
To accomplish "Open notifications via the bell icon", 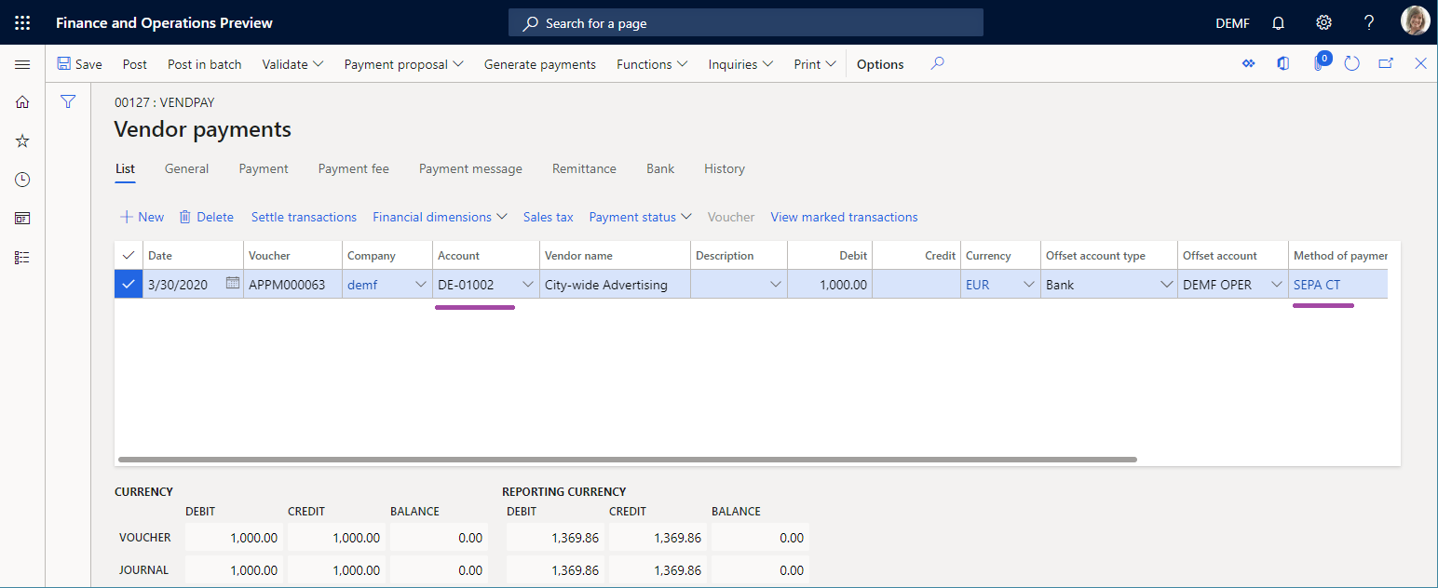I will click(x=1277, y=21).
